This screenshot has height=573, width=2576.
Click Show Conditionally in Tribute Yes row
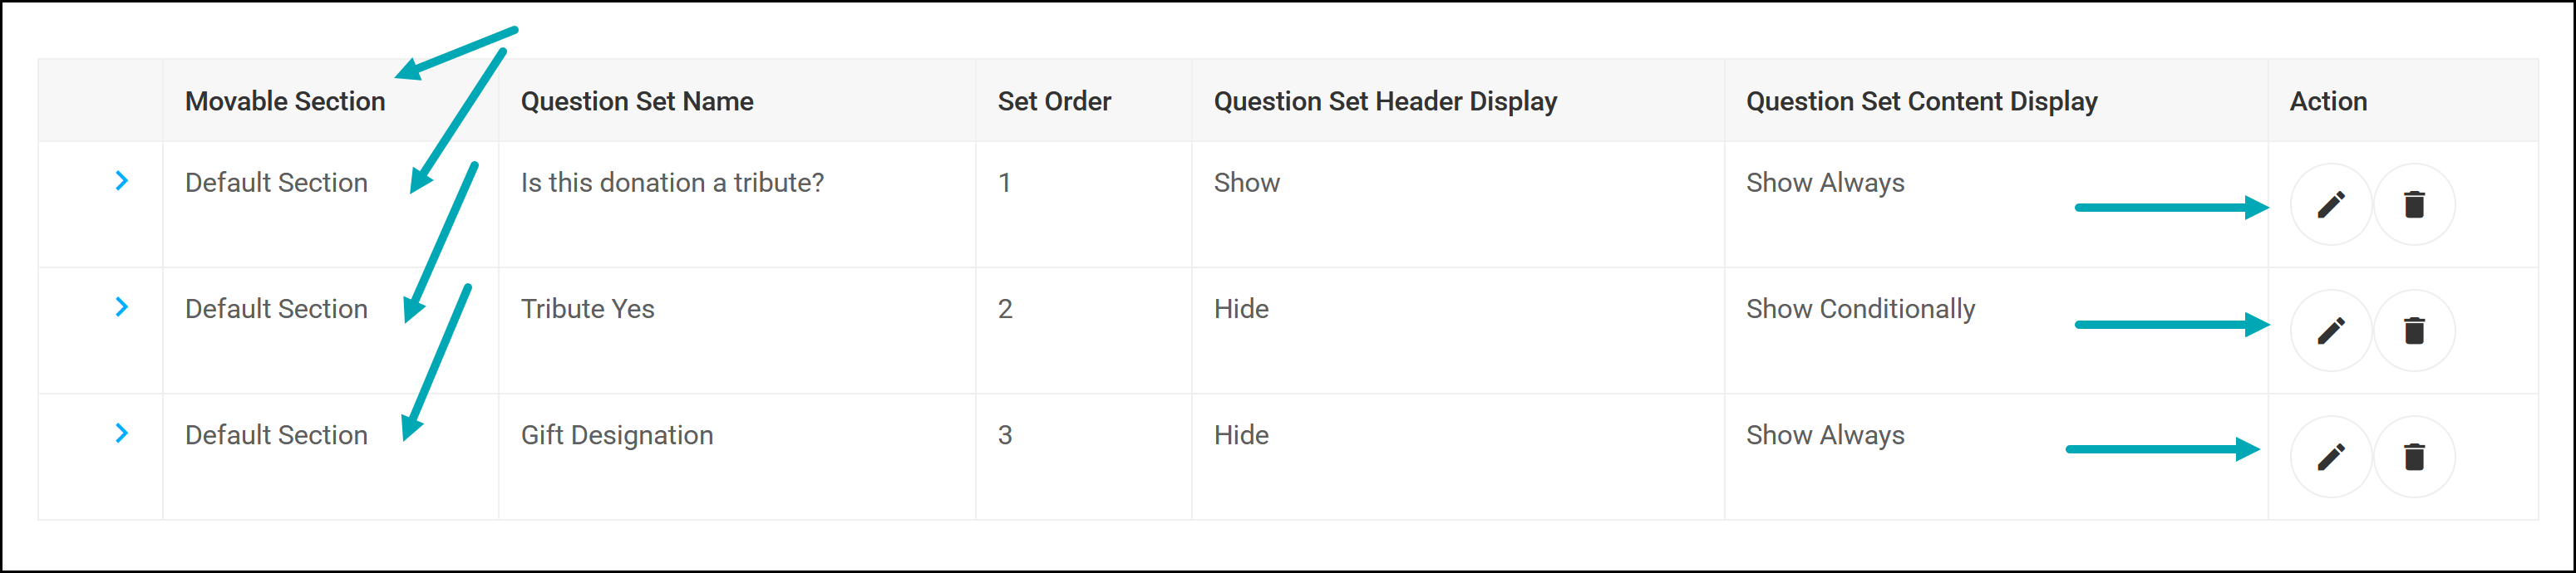tap(1860, 310)
